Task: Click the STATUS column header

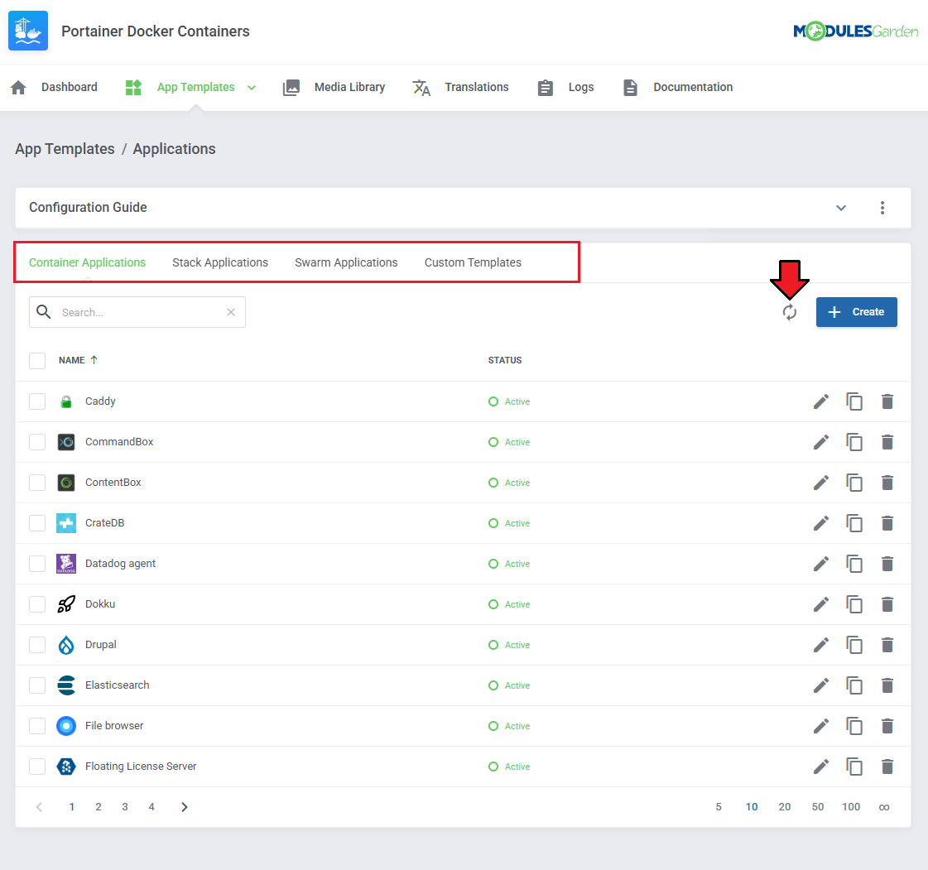Action: pos(505,360)
